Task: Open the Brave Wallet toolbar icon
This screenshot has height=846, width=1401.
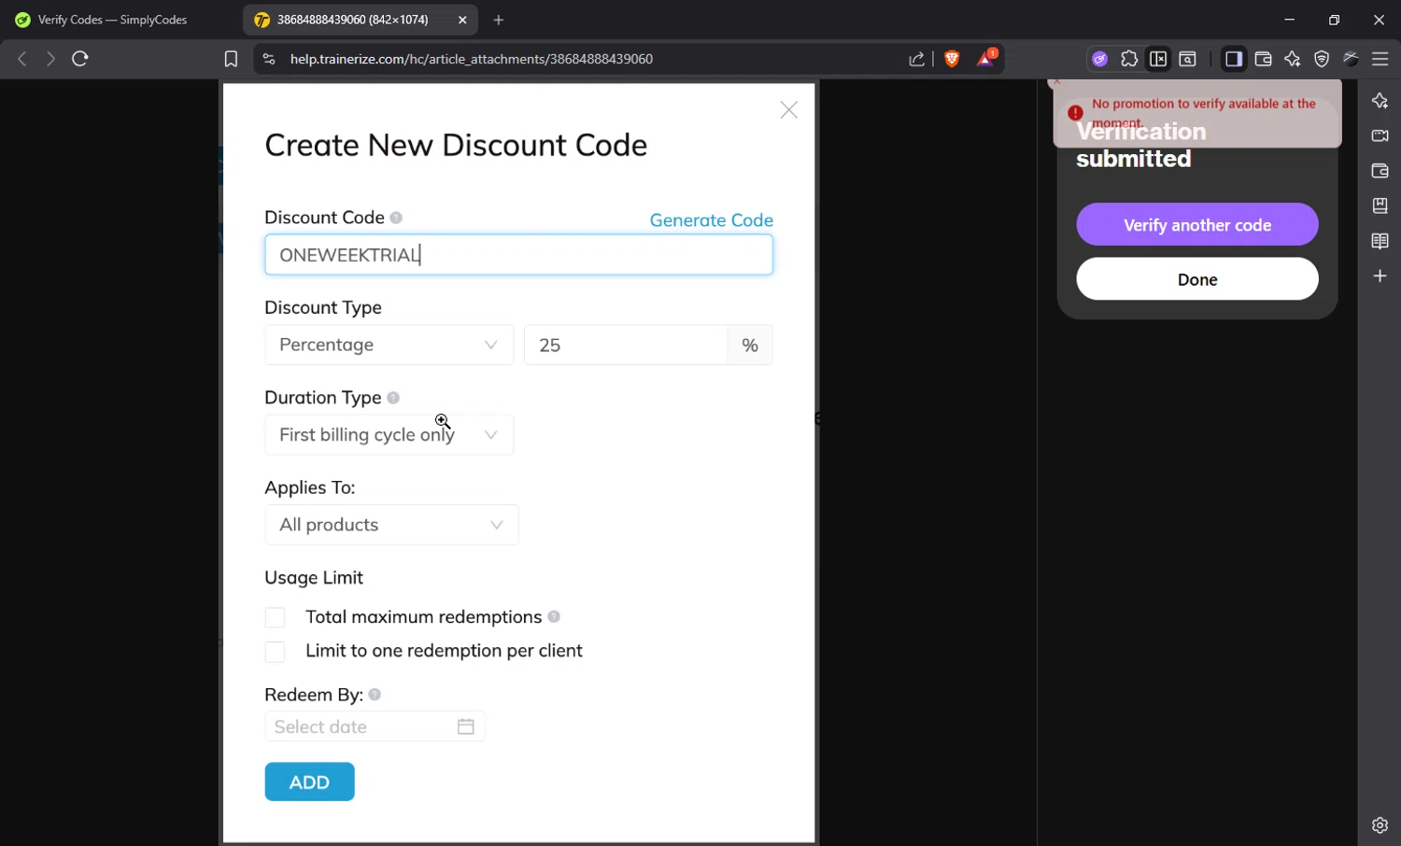Action: (1263, 59)
